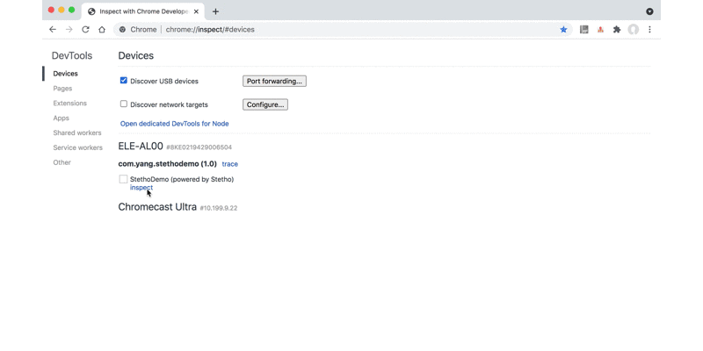The width and height of the screenshot is (703, 351).
Task: Focus the chrome://inspect address bar
Action: click(x=341, y=30)
